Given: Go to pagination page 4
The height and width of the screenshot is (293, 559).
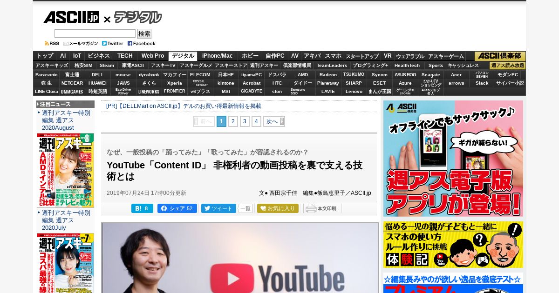Looking at the screenshot, I should (x=256, y=121).
